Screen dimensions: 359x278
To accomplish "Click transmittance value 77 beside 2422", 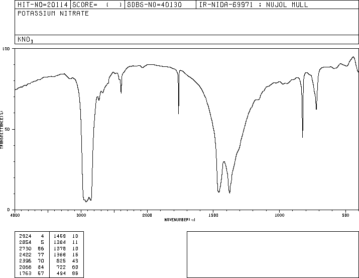I will [41, 254].
